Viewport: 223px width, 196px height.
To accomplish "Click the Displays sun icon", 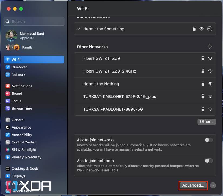I will click(8, 176).
